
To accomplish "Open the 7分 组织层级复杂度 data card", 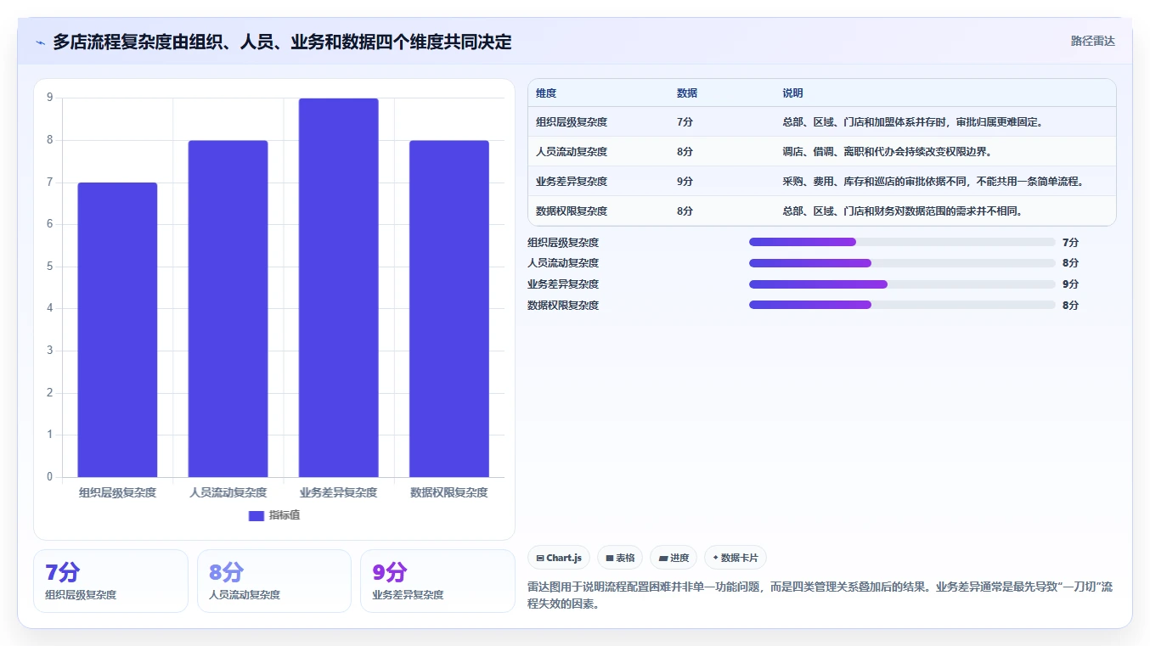I will point(110,581).
